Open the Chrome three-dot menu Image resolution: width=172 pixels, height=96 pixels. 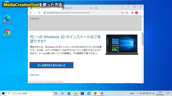(141, 13)
